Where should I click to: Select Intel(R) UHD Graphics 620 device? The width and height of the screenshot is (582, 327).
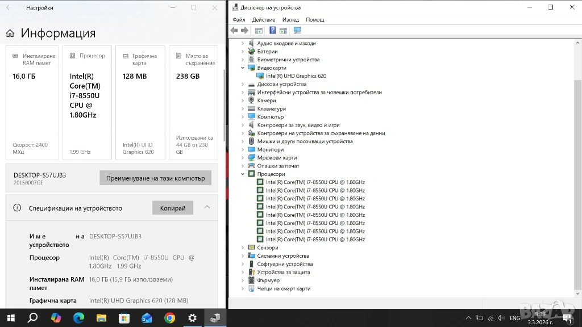pos(296,76)
